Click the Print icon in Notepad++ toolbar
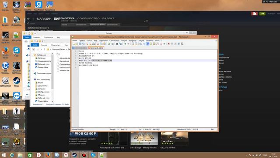The height and width of the screenshot is (158, 280). pos(93,44)
